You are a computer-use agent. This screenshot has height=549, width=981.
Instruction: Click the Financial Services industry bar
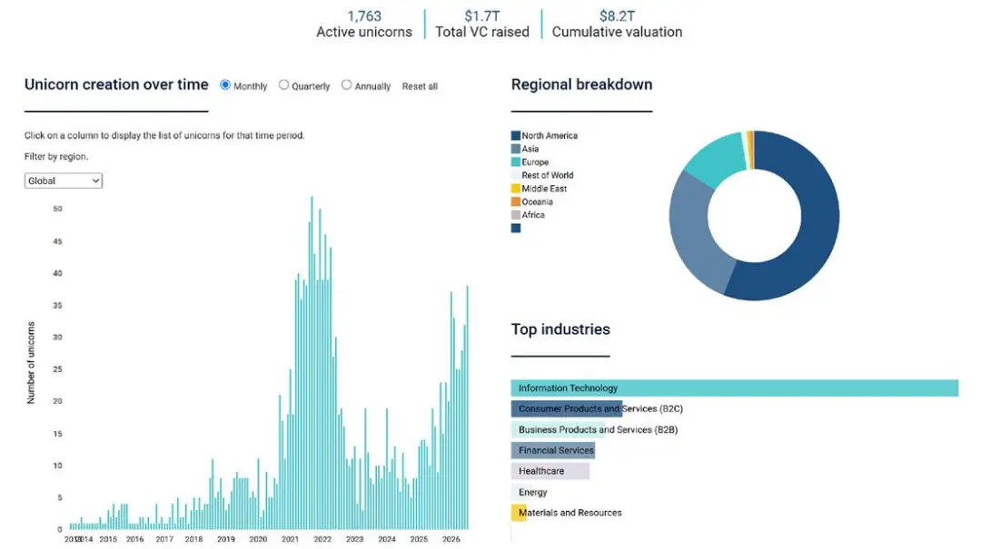pos(553,450)
